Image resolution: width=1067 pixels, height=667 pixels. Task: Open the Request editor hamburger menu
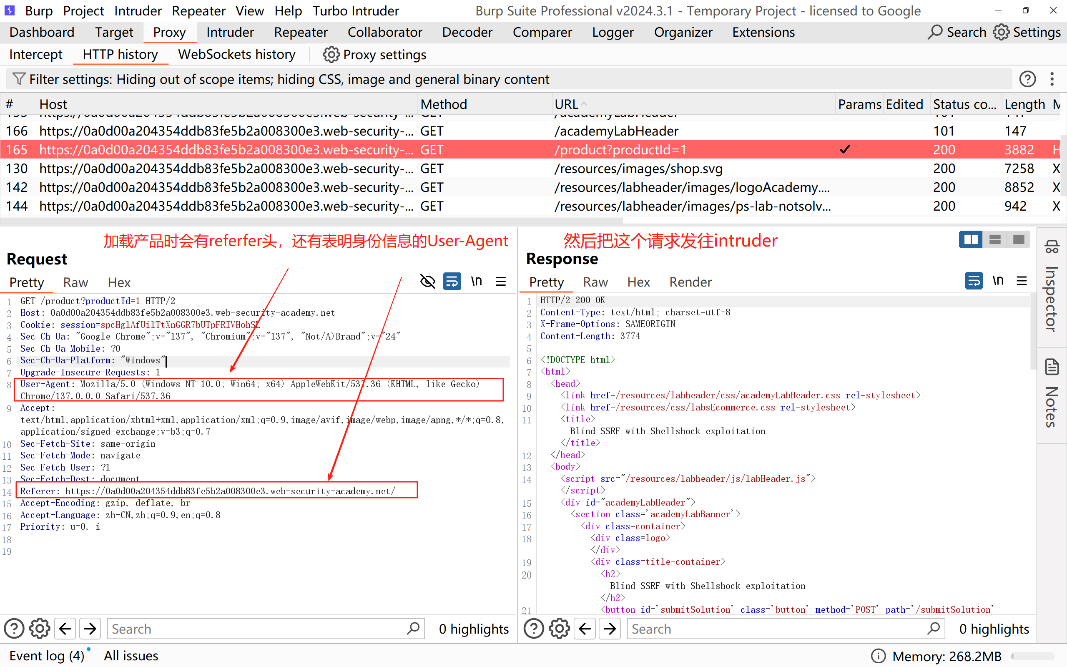click(x=501, y=282)
